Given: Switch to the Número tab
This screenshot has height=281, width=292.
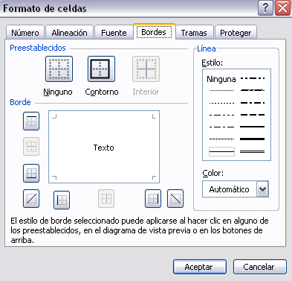Looking at the screenshot, I should (x=25, y=32).
